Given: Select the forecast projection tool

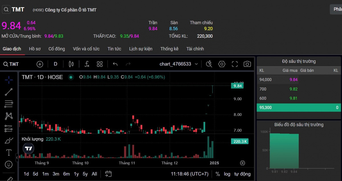Looking at the screenshot, I should coord(9,128).
